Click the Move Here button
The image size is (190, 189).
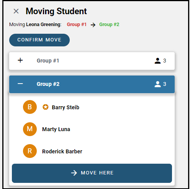92,173
